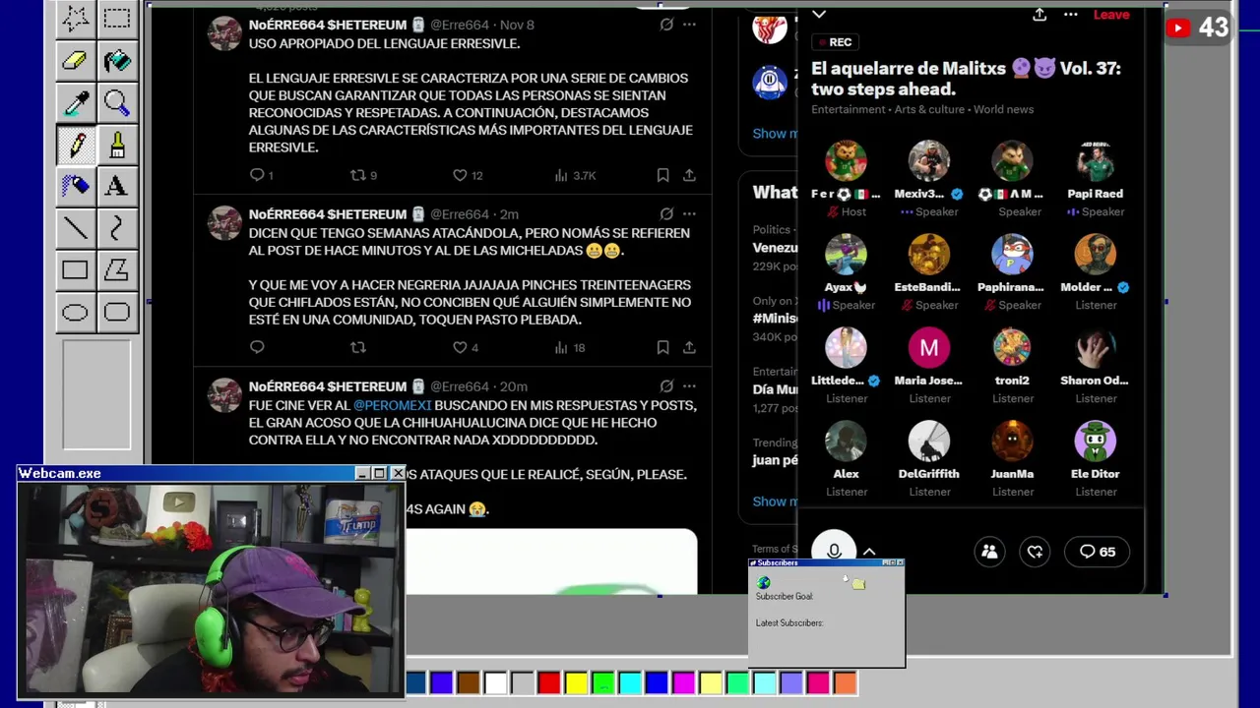Viewport: 1260px width, 708px height.
Task: Choose the Fill With Color bucket tool
Action: pos(116,60)
